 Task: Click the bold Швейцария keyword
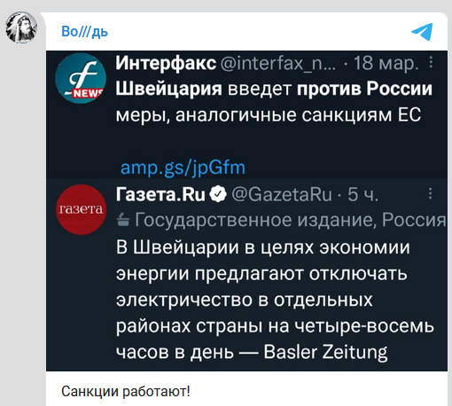168,89
